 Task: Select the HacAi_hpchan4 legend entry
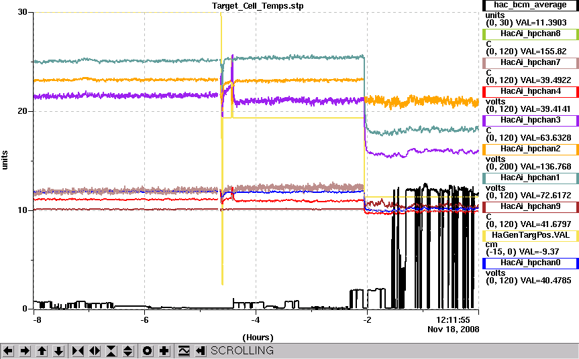530,91
